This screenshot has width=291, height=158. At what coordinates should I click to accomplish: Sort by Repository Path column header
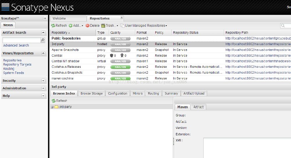(258, 33)
